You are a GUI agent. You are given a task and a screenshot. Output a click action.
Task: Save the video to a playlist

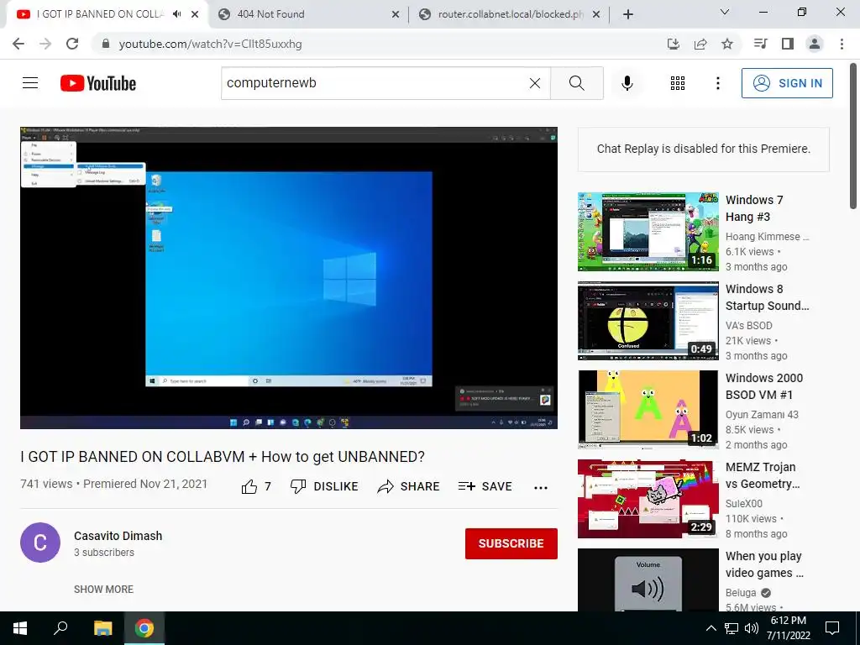coord(485,486)
